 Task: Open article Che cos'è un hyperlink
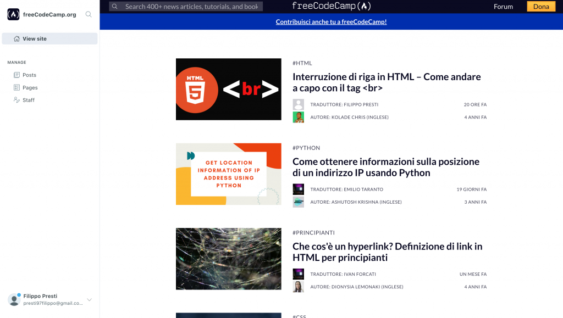point(387,252)
